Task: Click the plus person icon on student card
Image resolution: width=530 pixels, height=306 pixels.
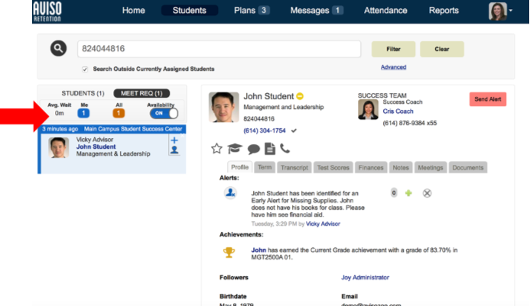Action: pos(174,145)
